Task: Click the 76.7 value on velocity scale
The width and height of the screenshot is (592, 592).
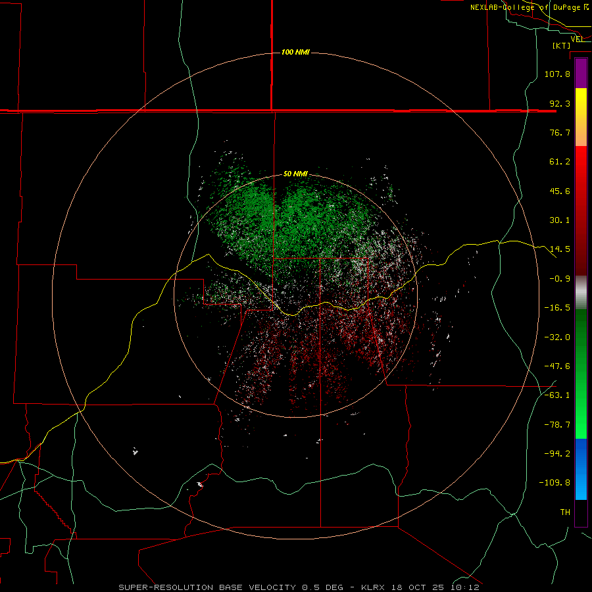Action: pyautogui.click(x=560, y=132)
